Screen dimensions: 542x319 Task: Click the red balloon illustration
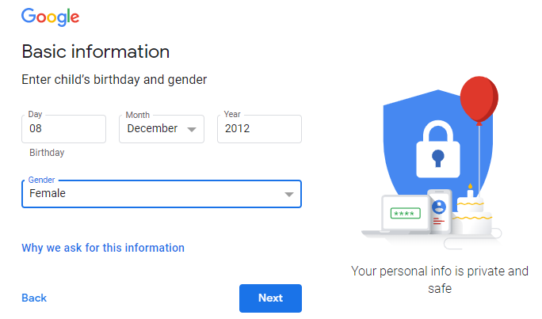pos(479,100)
